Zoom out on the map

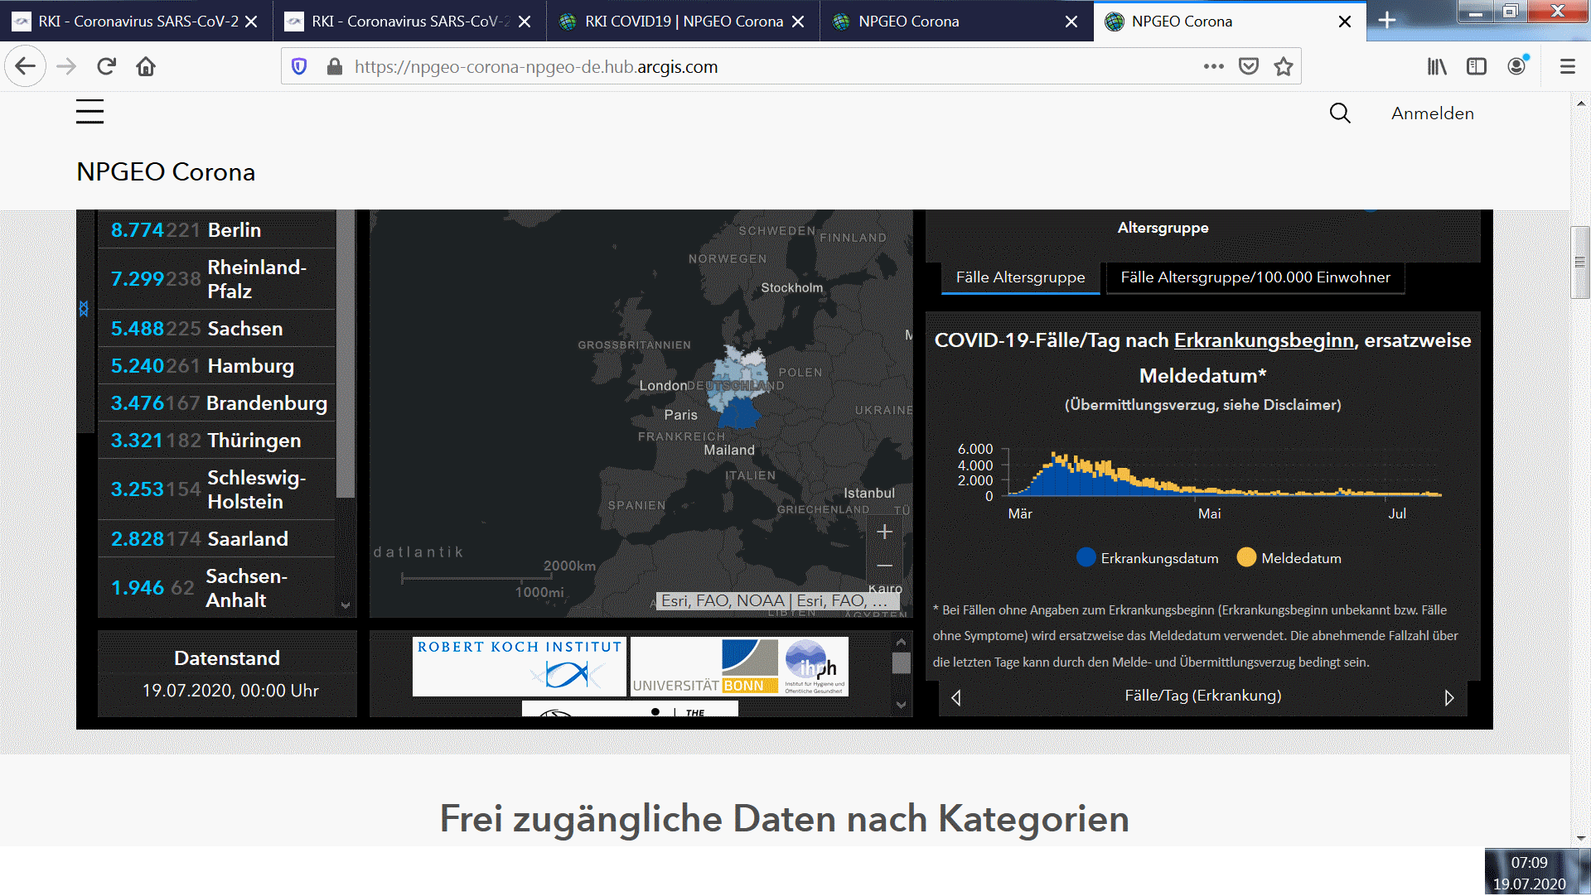coord(884,566)
